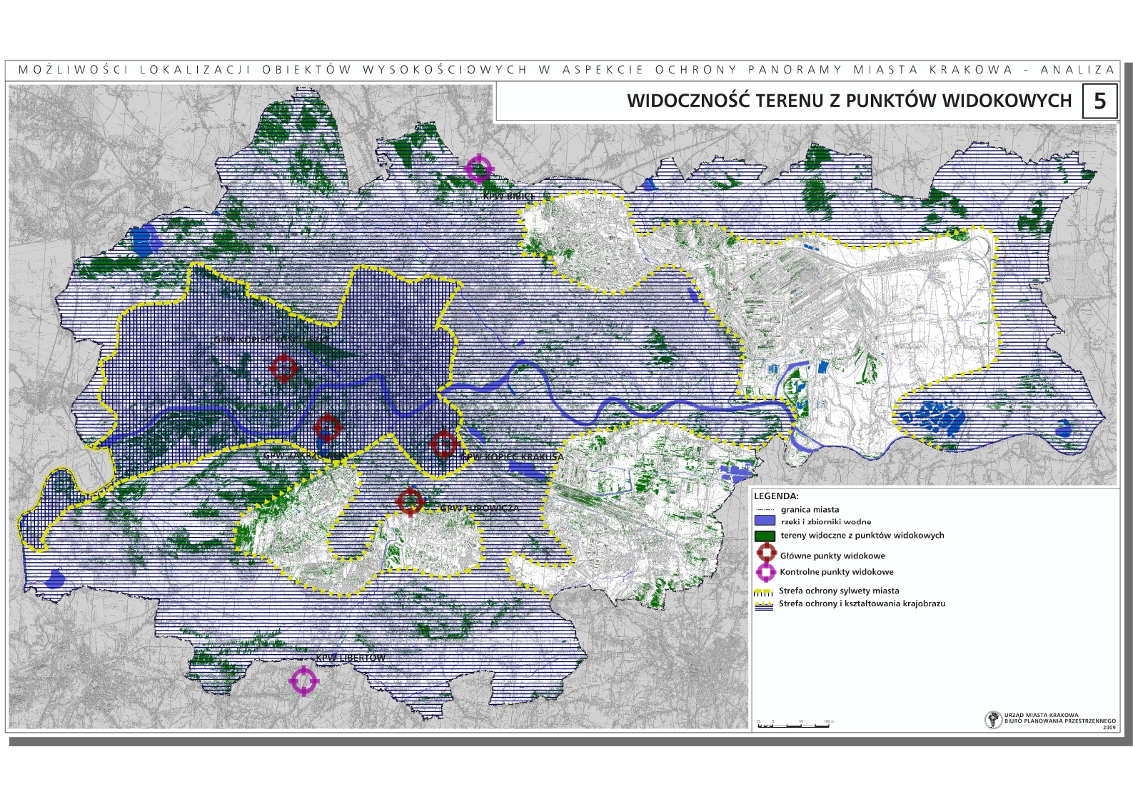Click the blue 'rzeki i zbiorniki wodne' swatch
1133x802 pixels.
click(x=765, y=521)
